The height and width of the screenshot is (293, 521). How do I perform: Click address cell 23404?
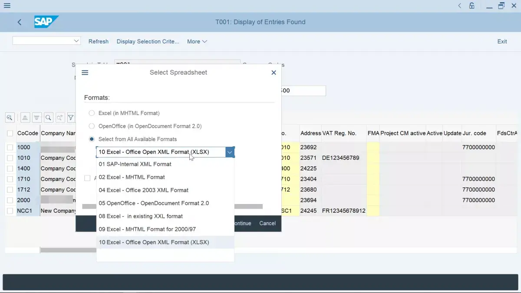tap(310, 179)
